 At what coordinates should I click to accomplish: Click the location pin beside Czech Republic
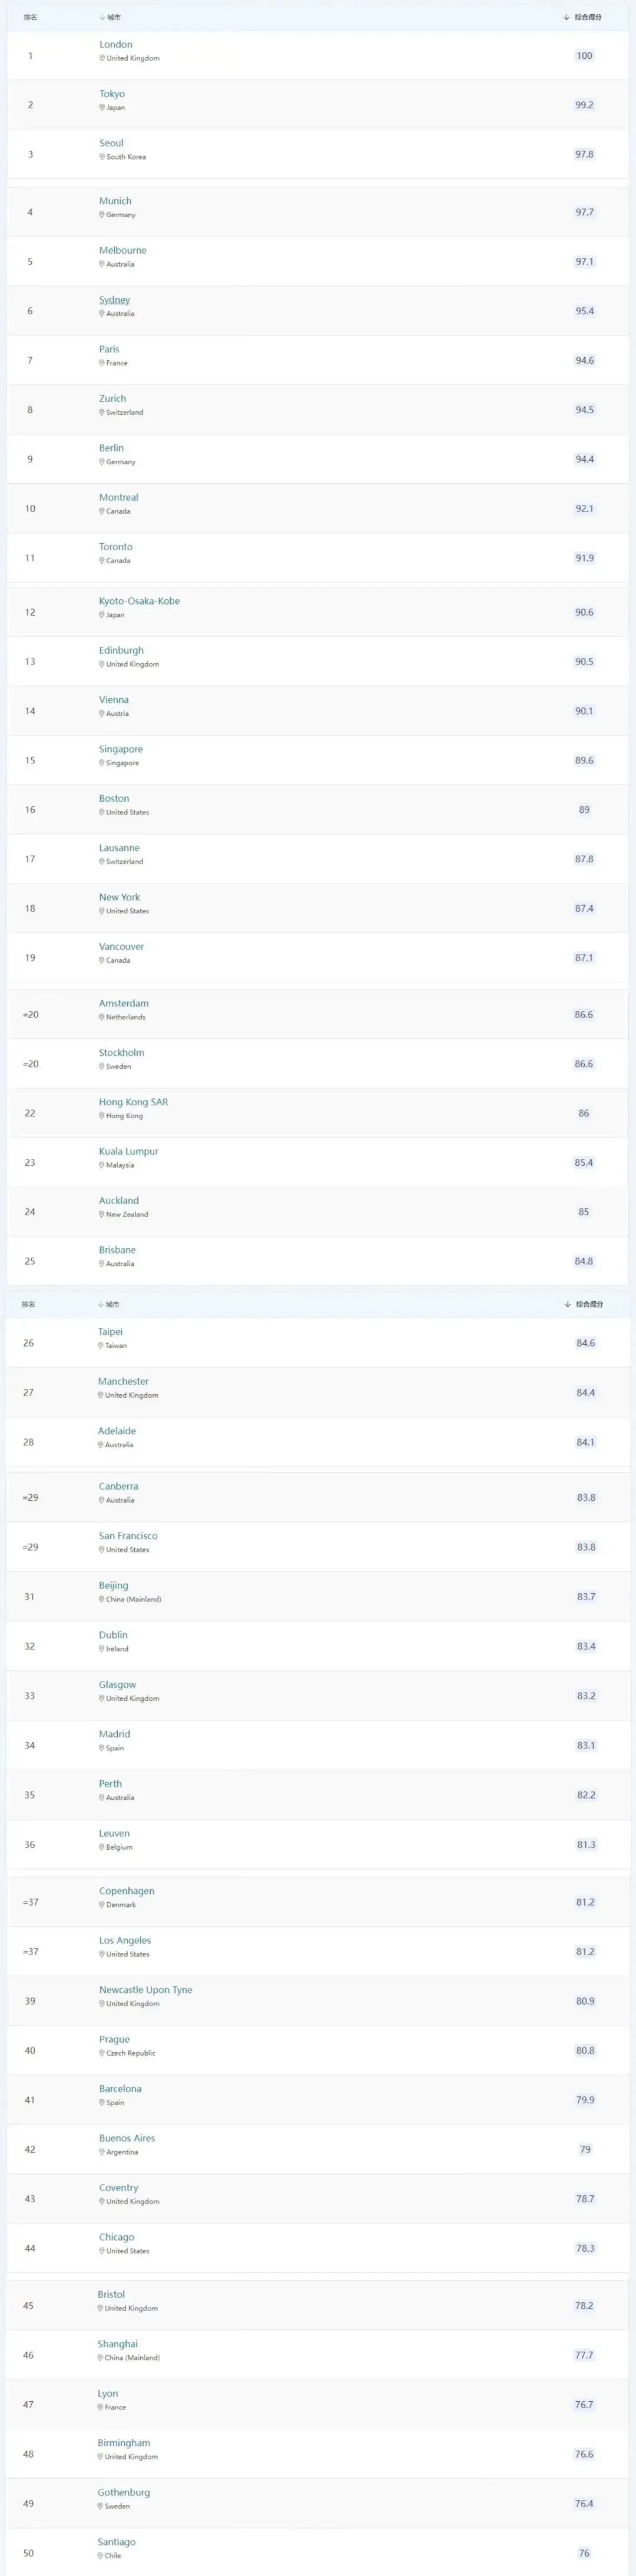click(x=102, y=2053)
